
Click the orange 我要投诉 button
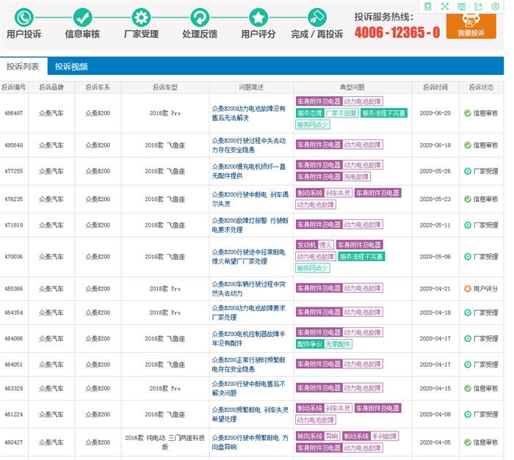[x=471, y=26]
